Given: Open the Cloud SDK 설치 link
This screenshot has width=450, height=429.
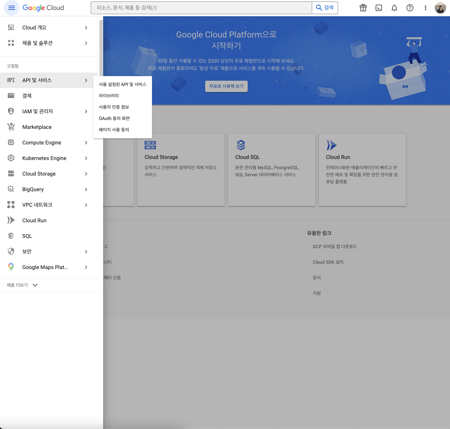Looking at the screenshot, I should (328, 262).
